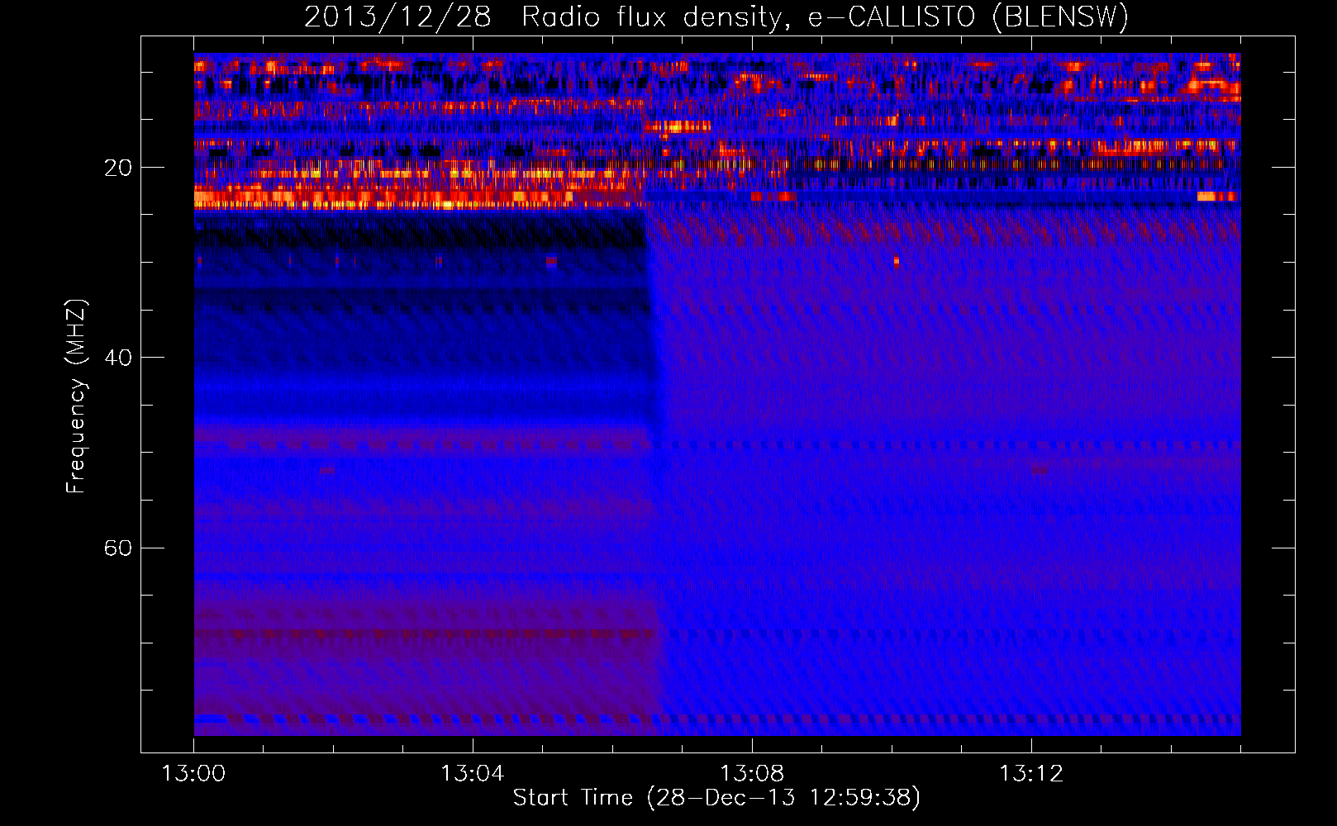Click the '13:08' time tick label

pos(752,774)
